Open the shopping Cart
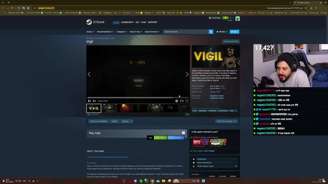 tap(234, 32)
